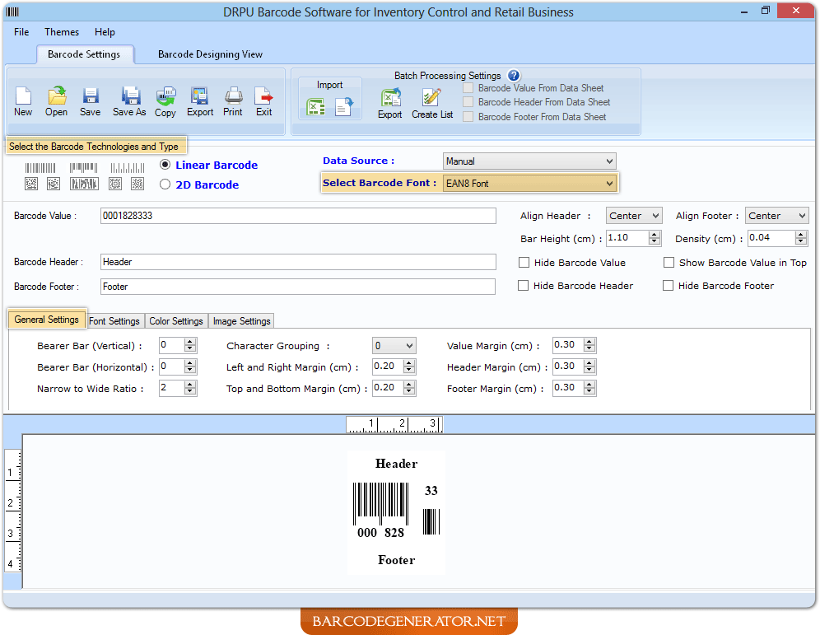This screenshot has width=820, height=635.
Task: Copy the barcode with Copy icon
Action: tap(165, 96)
